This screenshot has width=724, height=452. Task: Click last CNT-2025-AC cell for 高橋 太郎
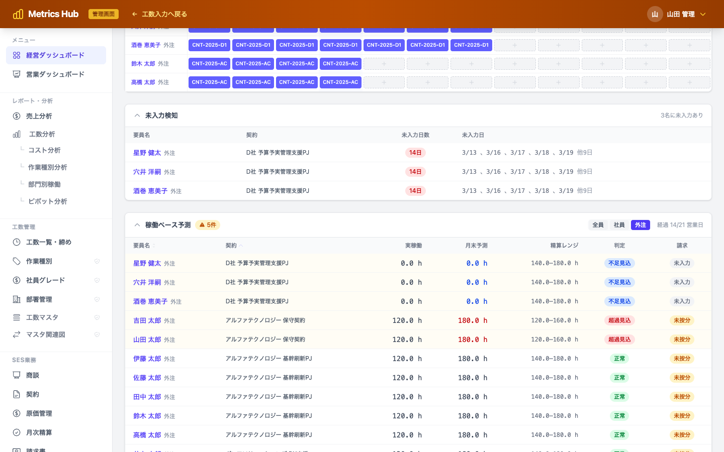click(340, 82)
